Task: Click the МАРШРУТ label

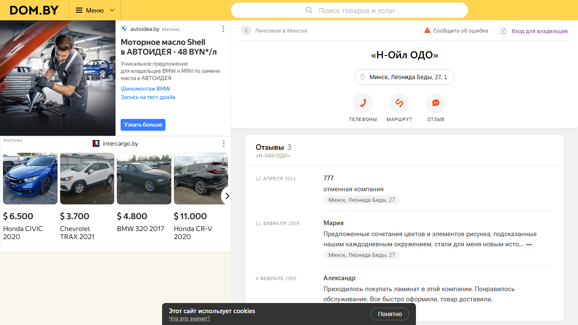Action: [x=399, y=119]
